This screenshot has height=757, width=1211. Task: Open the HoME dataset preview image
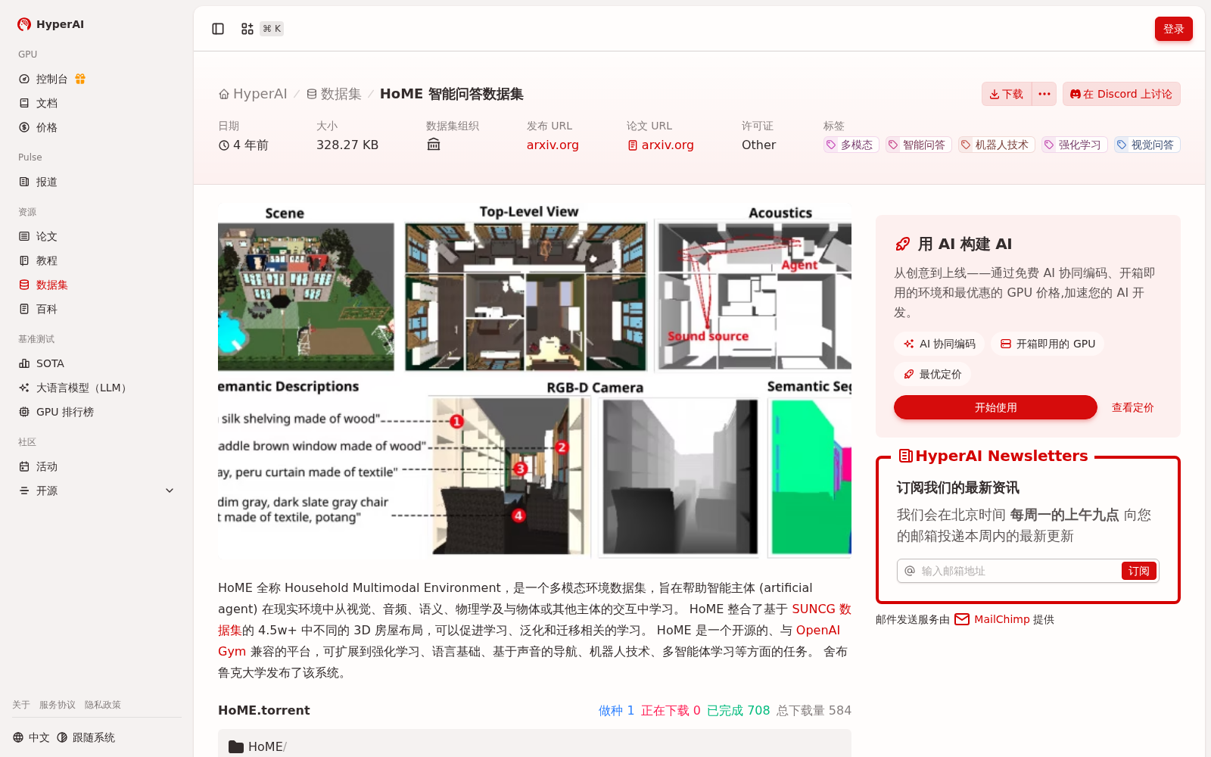[x=534, y=381]
